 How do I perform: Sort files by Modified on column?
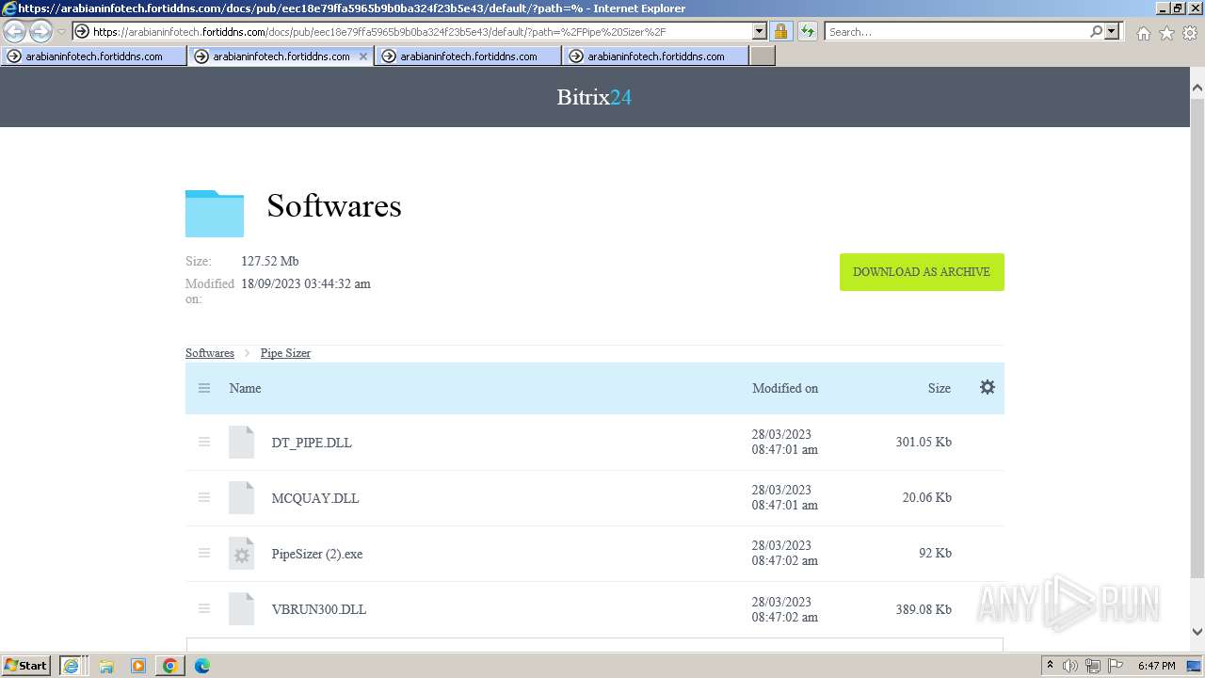(x=785, y=388)
